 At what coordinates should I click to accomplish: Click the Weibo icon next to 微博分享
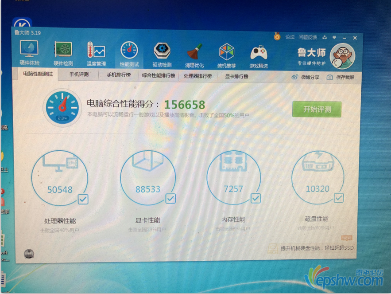click(x=295, y=77)
